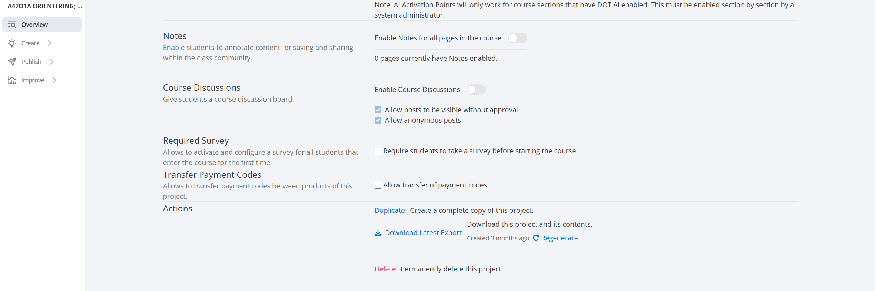The height and width of the screenshot is (291, 876).
Task: Turn on the Enable Course Discussions switch
Action: coord(476,90)
